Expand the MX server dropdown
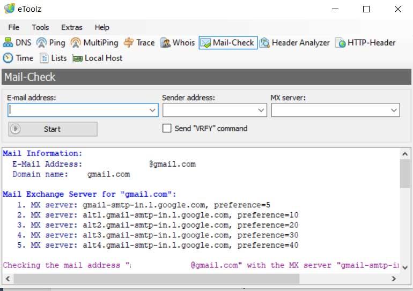The height and width of the screenshot is (291, 413). point(394,110)
